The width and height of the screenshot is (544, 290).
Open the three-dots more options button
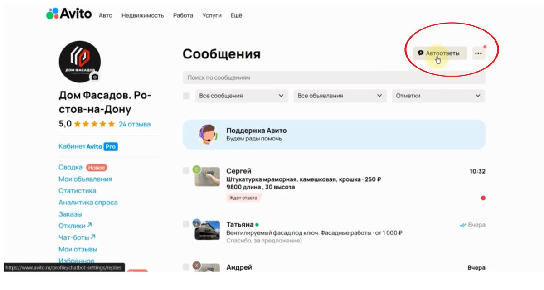pyautogui.click(x=478, y=53)
